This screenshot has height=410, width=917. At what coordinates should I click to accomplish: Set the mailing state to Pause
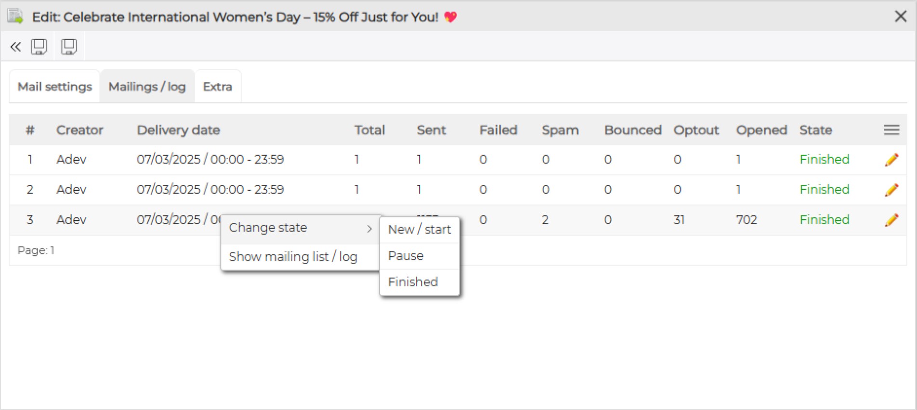406,256
